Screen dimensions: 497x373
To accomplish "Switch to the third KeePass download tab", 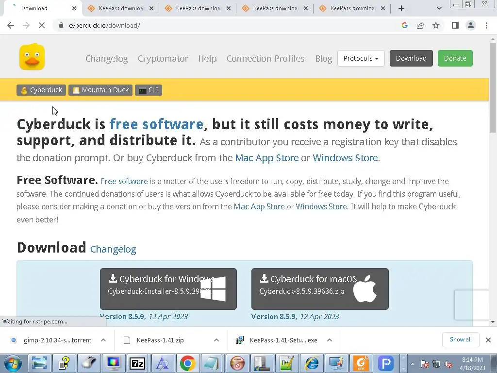I will pos(275,8).
